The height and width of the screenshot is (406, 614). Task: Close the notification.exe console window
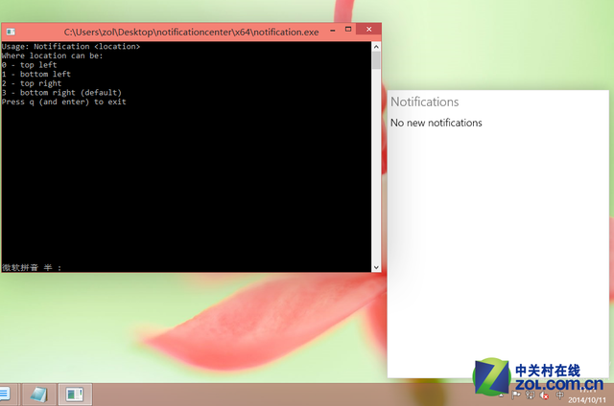[366, 31]
